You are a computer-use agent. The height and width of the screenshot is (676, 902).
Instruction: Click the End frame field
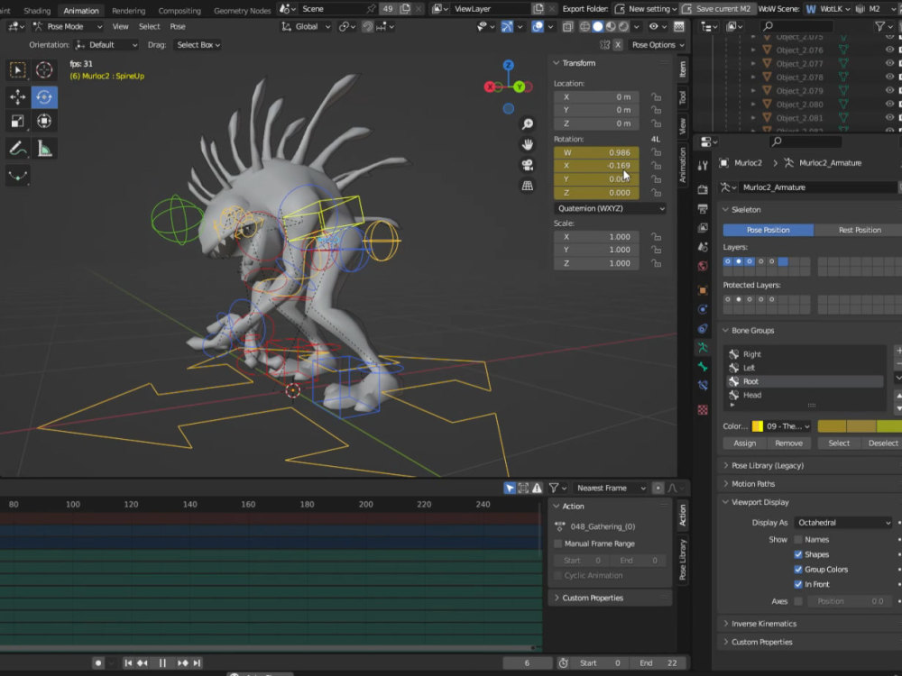[659, 662]
